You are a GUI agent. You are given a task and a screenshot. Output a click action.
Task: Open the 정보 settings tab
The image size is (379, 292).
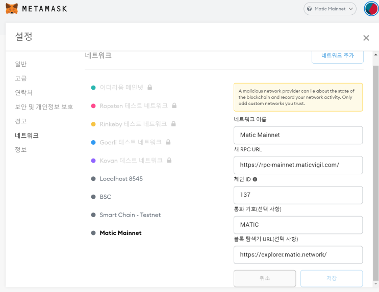pos(20,149)
